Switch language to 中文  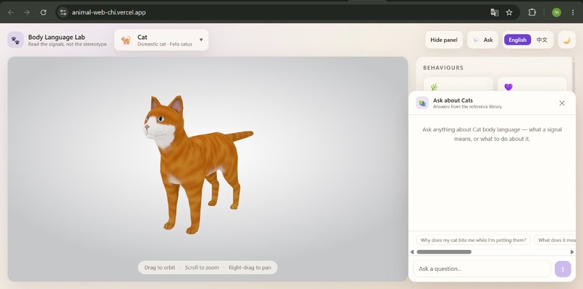[542, 40]
